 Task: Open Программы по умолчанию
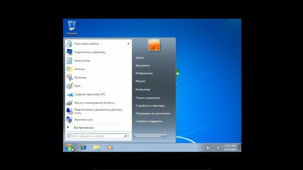tap(153, 113)
